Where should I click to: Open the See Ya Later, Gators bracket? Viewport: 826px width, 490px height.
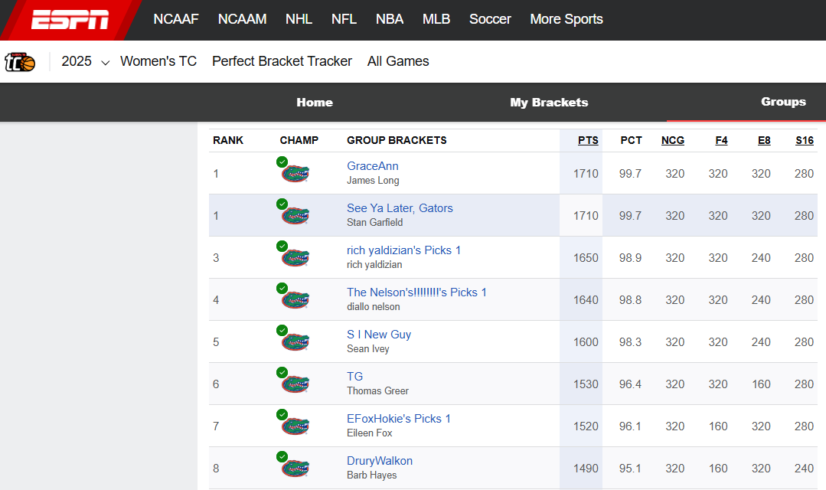click(x=400, y=208)
